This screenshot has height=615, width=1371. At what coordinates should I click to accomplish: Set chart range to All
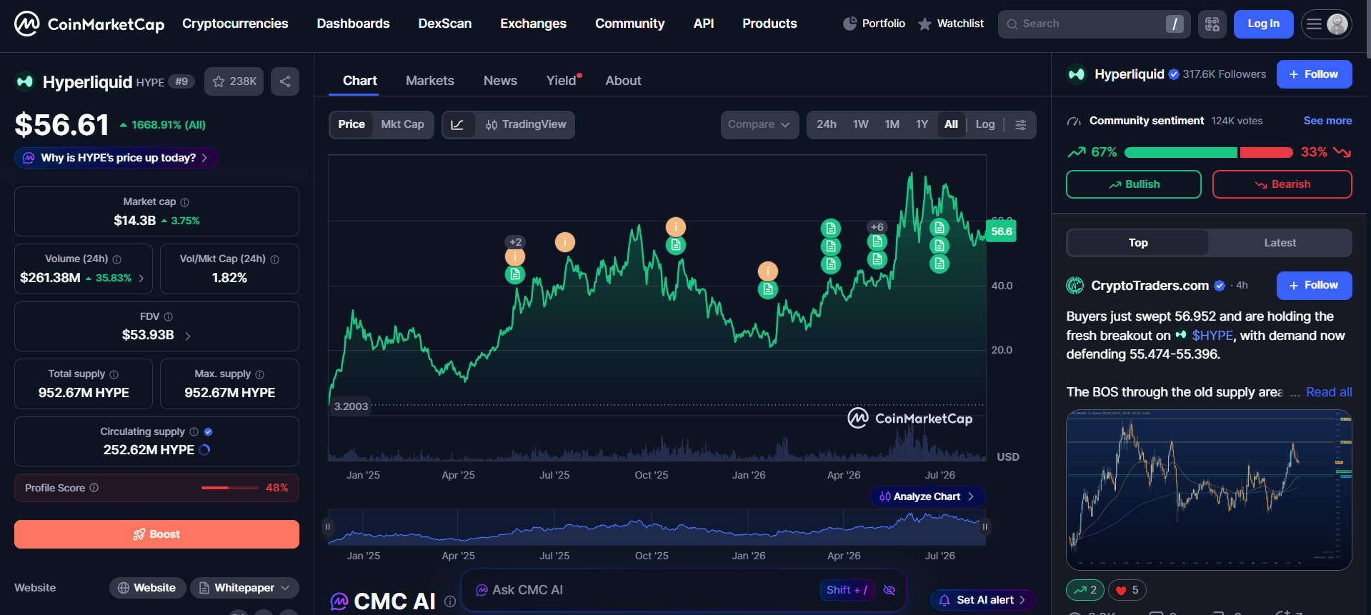click(x=951, y=125)
